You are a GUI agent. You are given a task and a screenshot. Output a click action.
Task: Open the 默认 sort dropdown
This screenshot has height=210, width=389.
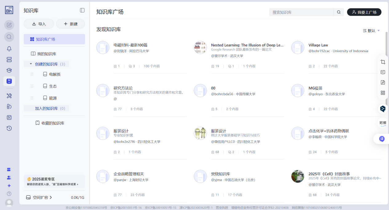pos(371,31)
